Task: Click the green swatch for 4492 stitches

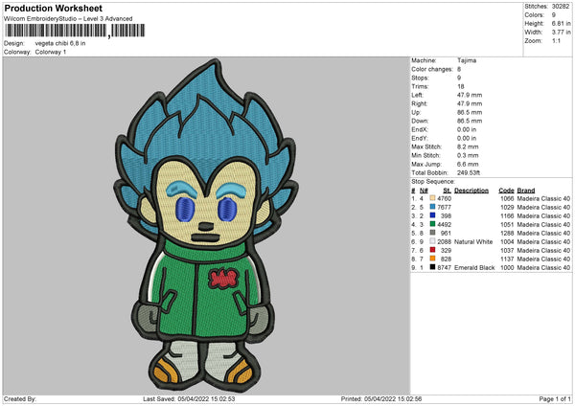Action: pyautogui.click(x=433, y=224)
